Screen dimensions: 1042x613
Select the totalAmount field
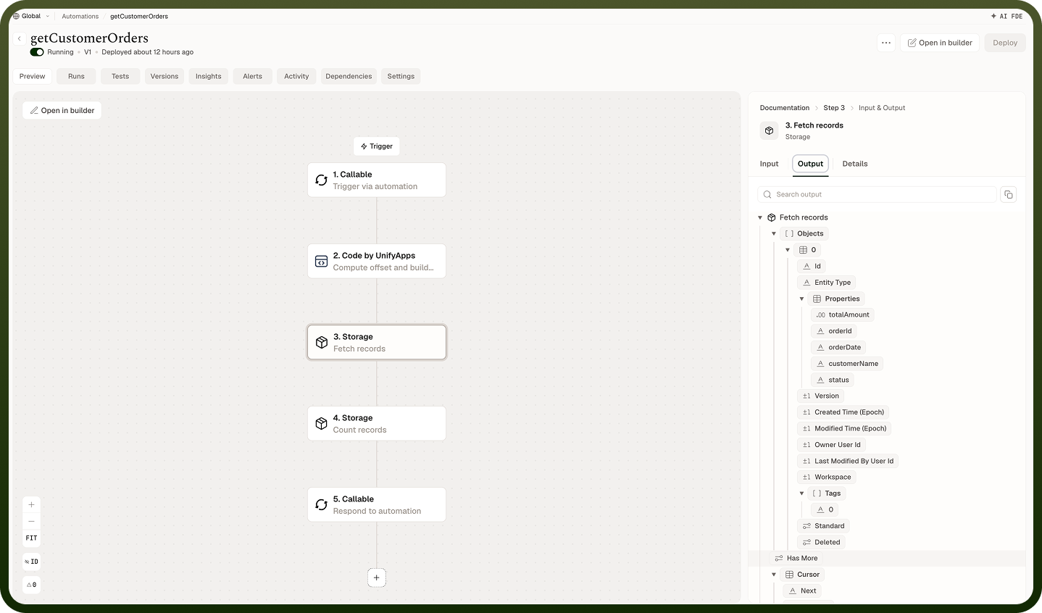[843, 315]
